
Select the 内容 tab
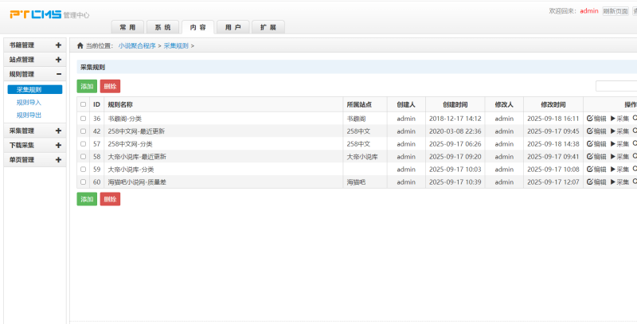[197, 27]
